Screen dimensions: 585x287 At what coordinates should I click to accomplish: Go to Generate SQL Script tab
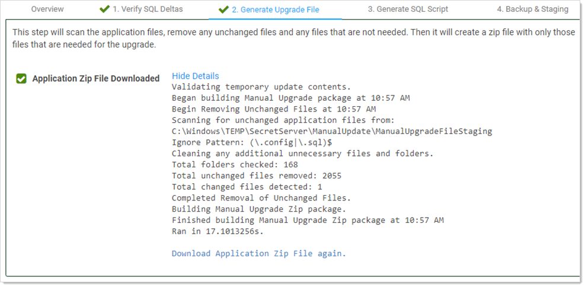tap(408, 9)
